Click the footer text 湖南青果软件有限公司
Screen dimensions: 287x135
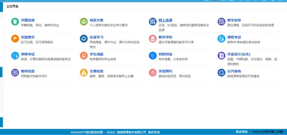132,132
